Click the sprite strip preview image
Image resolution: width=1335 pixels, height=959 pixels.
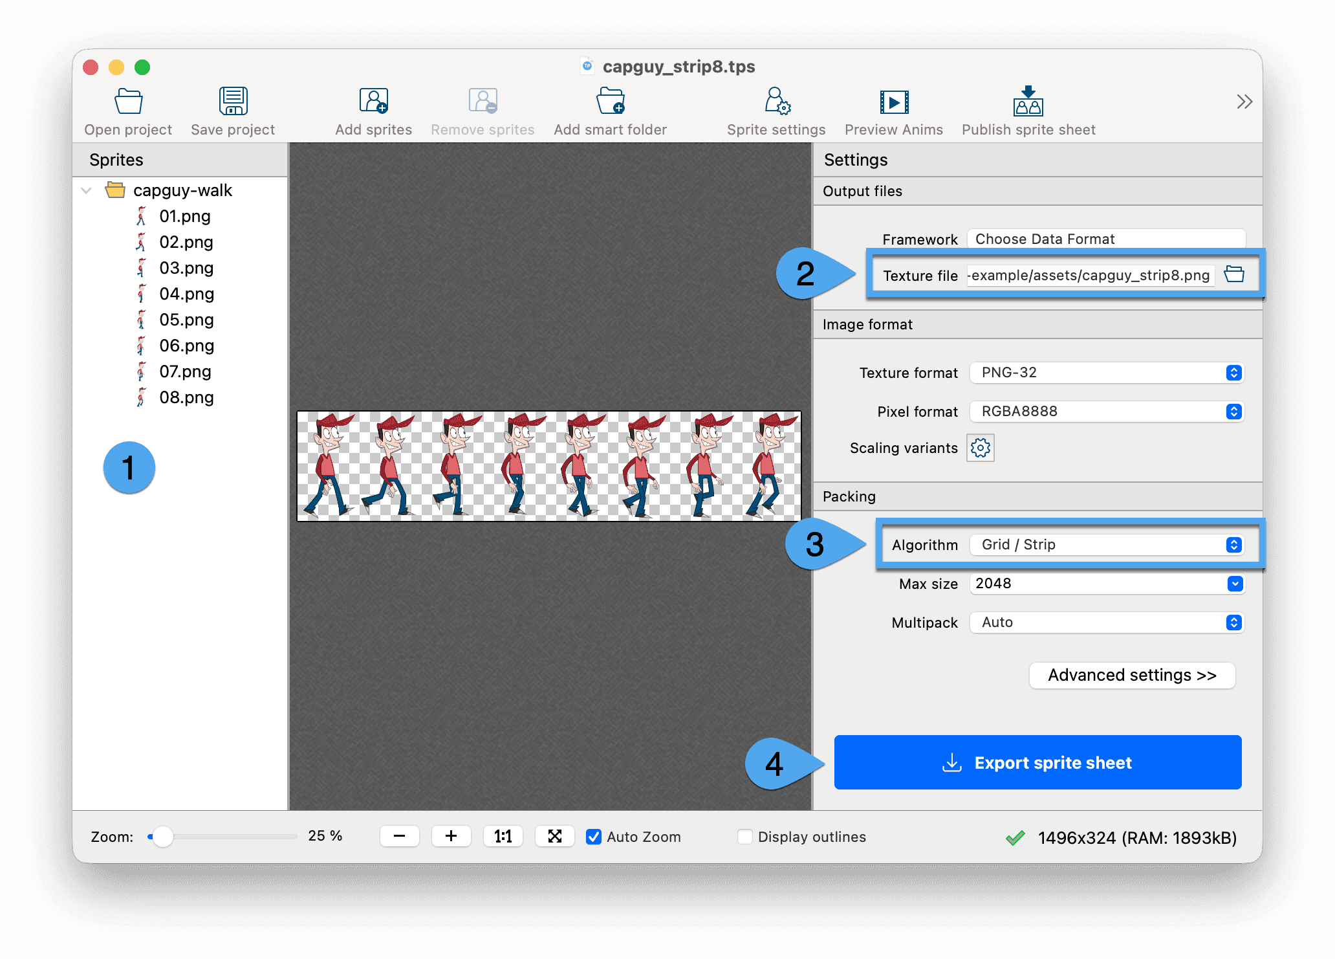pos(549,466)
